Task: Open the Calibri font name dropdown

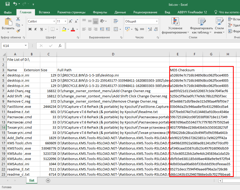Action: (54, 21)
